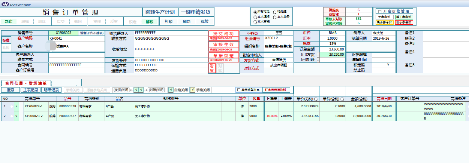Click the 新建 toolbar button
The width and height of the screenshot is (469, 163).
pos(8,22)
